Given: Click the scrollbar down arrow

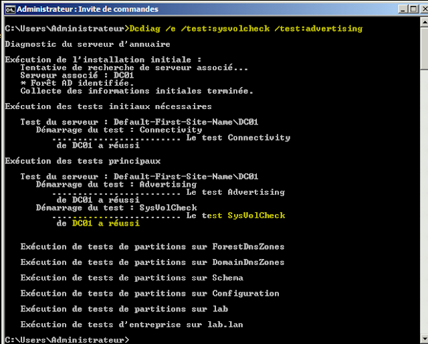Looking at the screenshot, I should [x=425, y=338].
